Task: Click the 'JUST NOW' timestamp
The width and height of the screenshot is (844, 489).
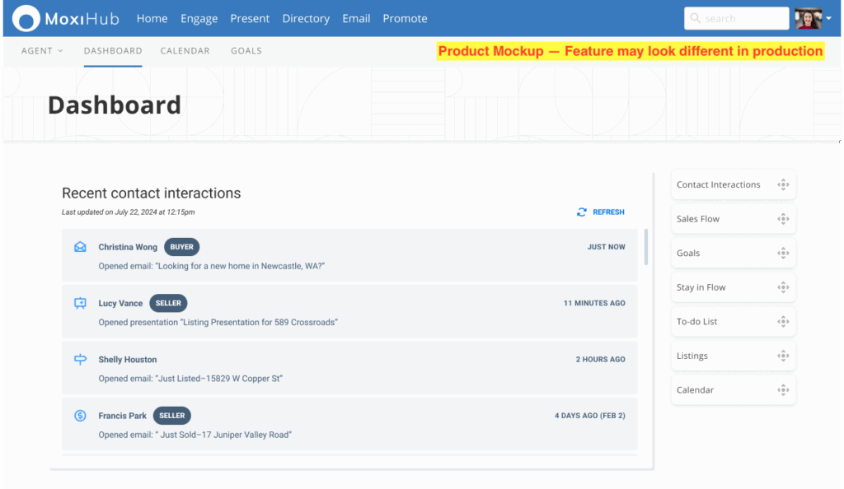Action: tap(606, 247)
